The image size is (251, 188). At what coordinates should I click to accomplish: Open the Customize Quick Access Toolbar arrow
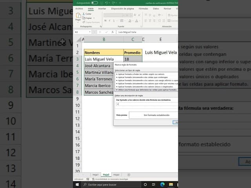[120, 3]
